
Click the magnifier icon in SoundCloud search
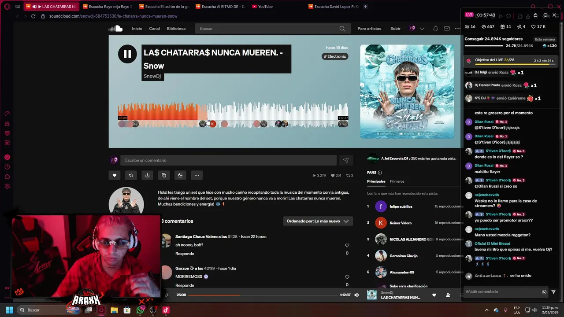(x=342, y=29)
